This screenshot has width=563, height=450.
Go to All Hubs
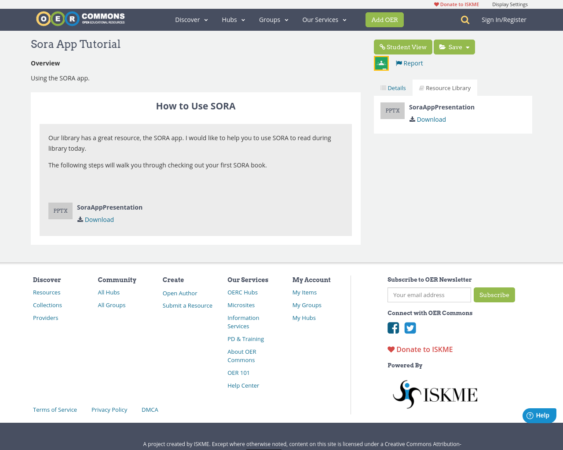[109, 292]
